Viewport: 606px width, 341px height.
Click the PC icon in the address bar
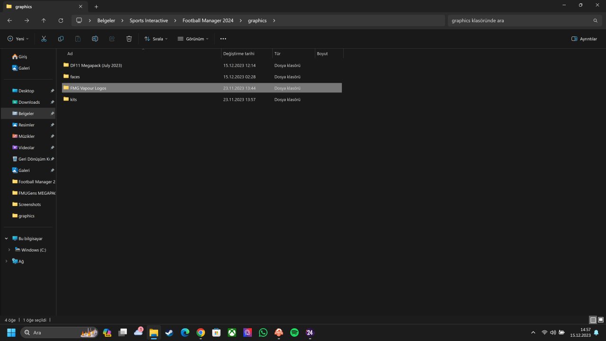click(x=79, y=20)
